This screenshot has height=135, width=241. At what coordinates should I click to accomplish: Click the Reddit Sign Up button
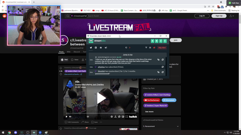(x=219, y=16)
